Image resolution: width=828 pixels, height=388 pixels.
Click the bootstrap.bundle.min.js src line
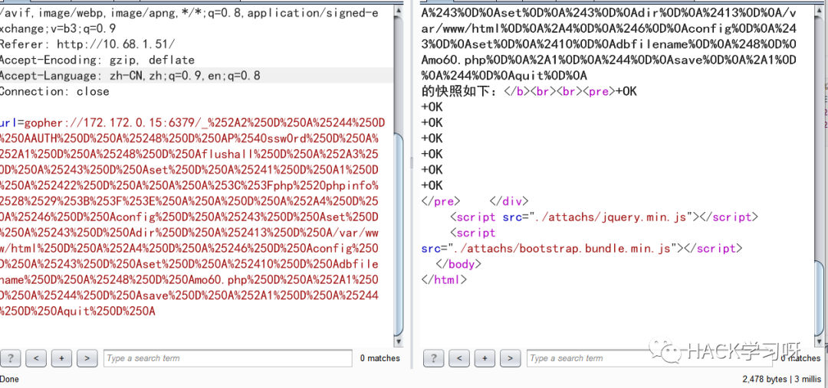[x=582, y=249]
